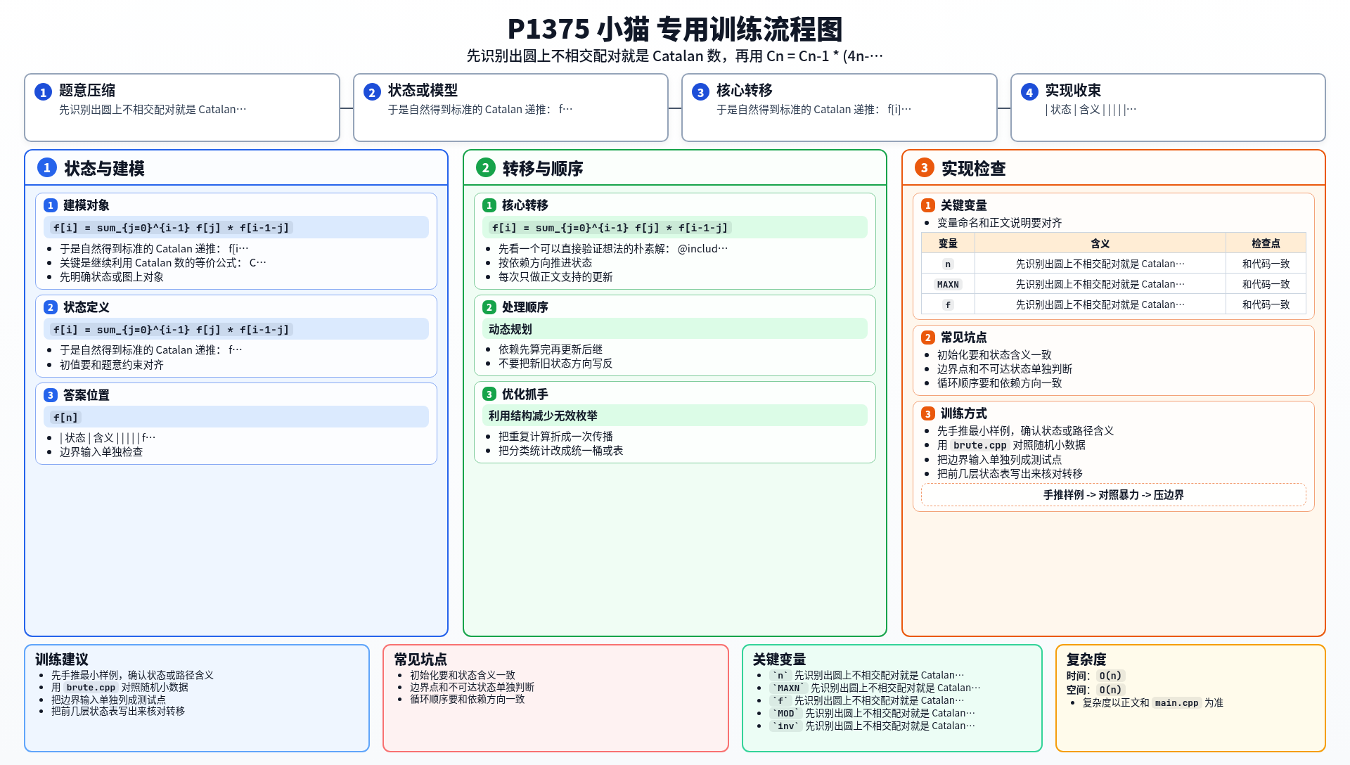The image size is (1350, 765).
Task: Click 初值要和题意约束对齐 bullet
Action: point(112,365)
